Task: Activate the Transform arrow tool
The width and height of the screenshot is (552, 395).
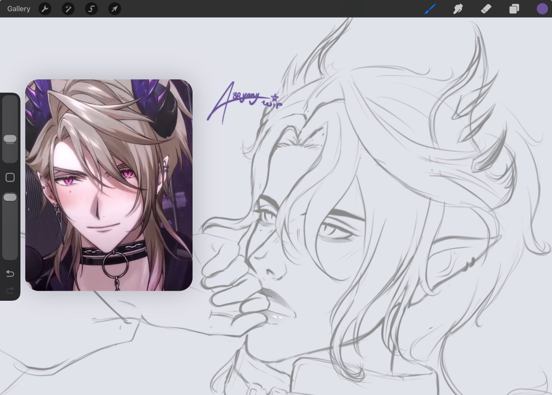Action: pos(115,9)
